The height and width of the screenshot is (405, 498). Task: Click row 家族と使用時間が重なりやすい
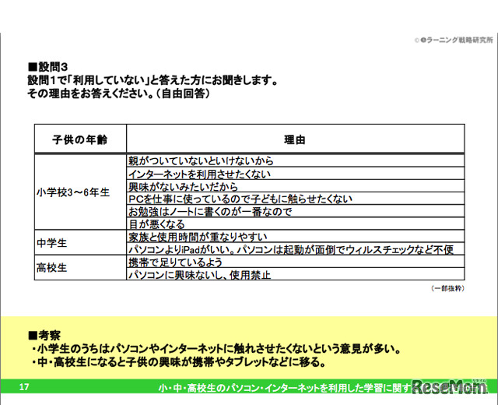pyautogui.click(x=296, y=237)
